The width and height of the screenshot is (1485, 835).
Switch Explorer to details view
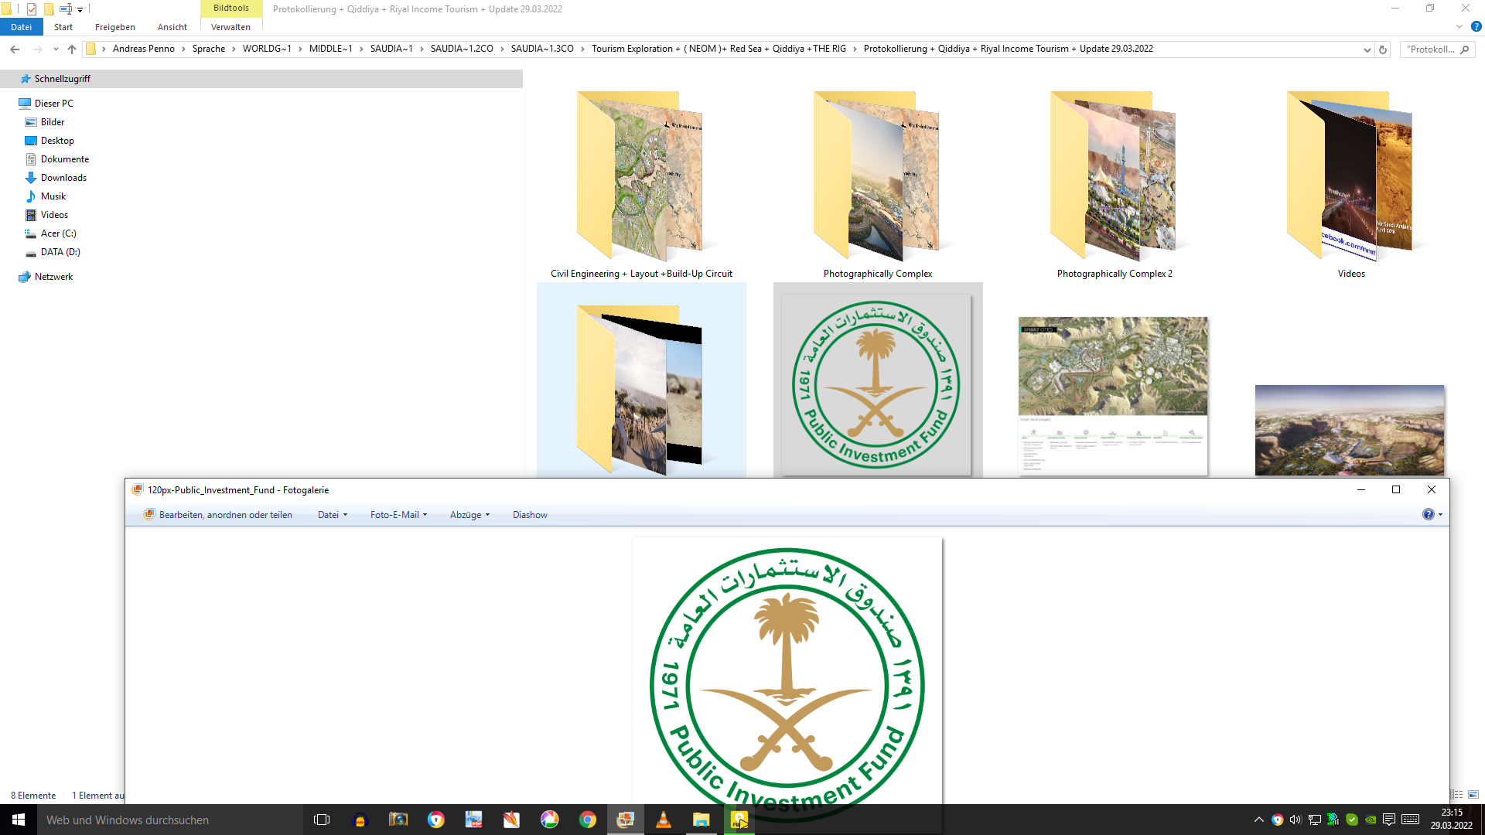1457,795
